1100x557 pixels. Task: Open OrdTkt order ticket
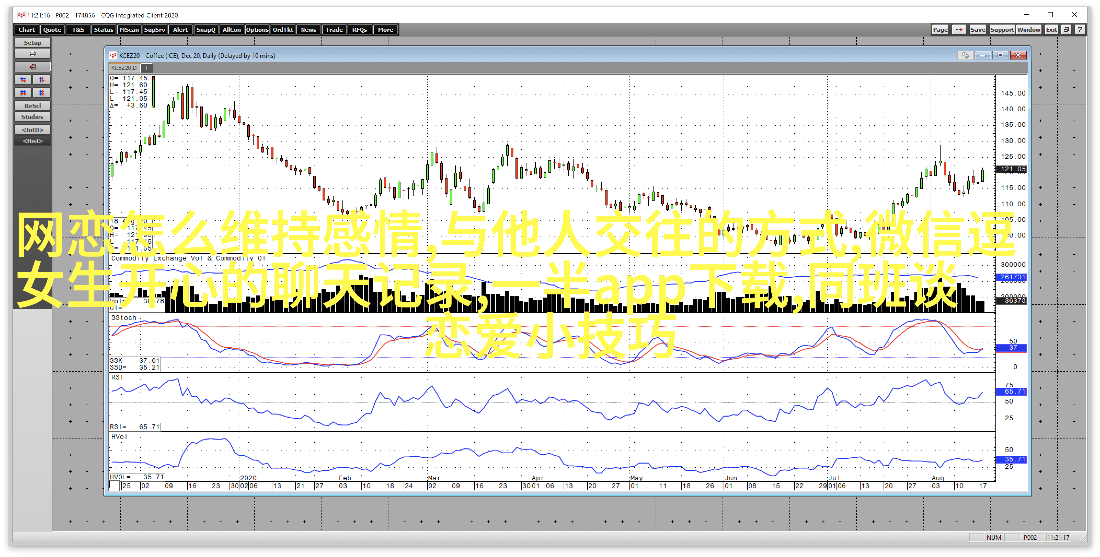coord(283,30)
